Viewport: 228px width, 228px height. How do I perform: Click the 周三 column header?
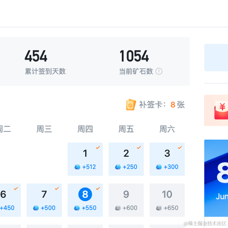[x=44, y=129]
